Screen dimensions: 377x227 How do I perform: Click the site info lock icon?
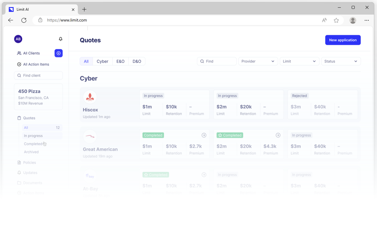point(40,20)
